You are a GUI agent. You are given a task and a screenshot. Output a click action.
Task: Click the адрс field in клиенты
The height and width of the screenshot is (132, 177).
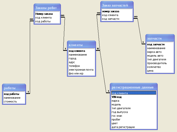[x=81, y=62]
